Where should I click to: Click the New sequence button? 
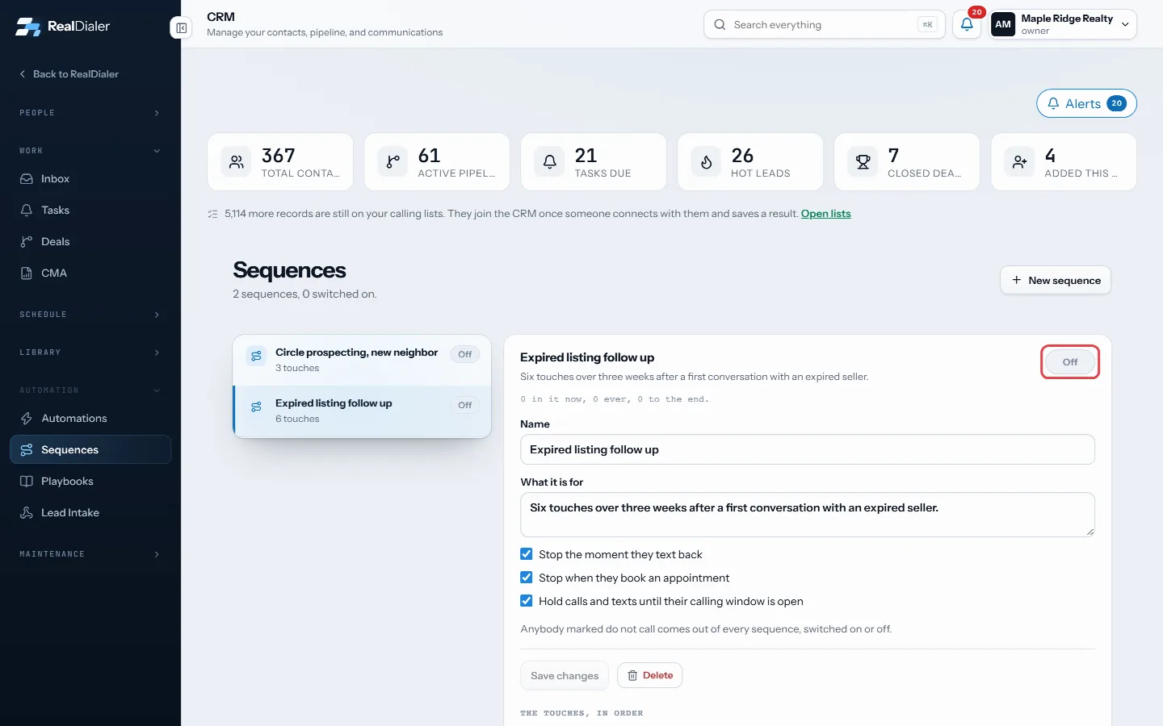pos(1056,280)
